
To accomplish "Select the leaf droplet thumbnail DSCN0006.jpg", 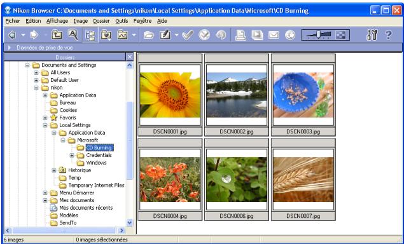I will [237, 179].
